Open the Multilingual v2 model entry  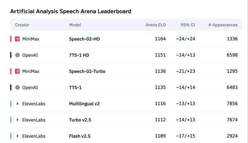pyautogui.click(x=84, y=104)
